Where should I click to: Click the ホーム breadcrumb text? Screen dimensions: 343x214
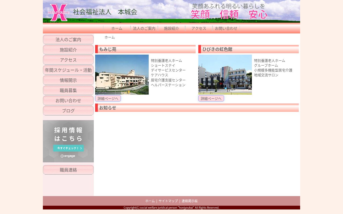pos(110,37)
